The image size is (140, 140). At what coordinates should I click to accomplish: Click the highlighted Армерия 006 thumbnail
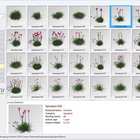pyautogui.click(x=121, y=17)
